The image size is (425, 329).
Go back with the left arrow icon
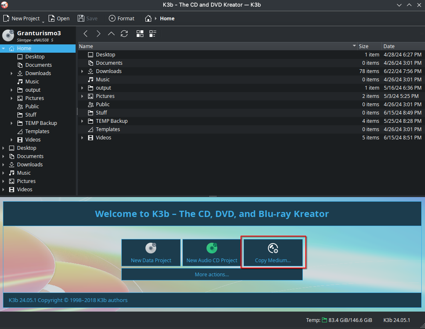(x=86, y=34)
